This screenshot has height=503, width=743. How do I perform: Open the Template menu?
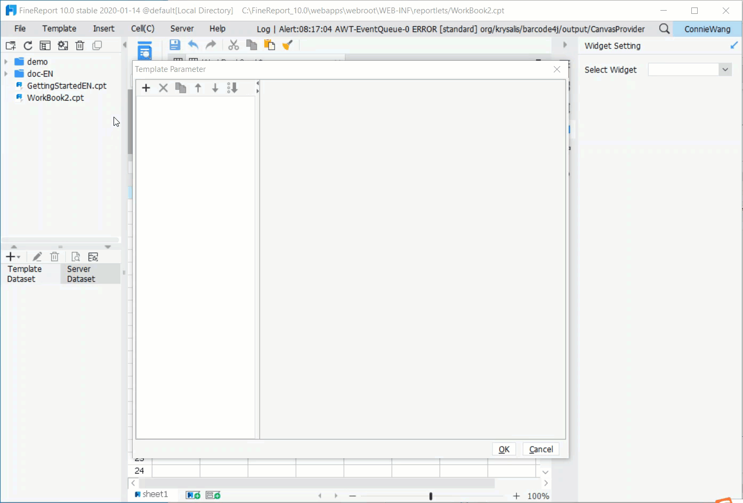[x=59, y=29]
